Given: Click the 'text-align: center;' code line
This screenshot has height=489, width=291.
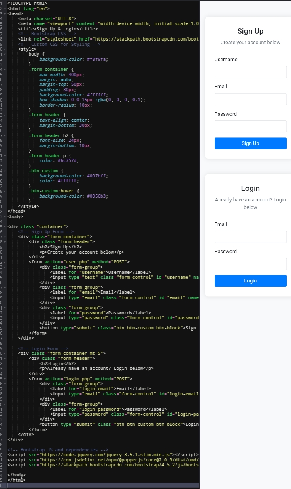Looking at the screenshot, I should [x=64, y=120].
